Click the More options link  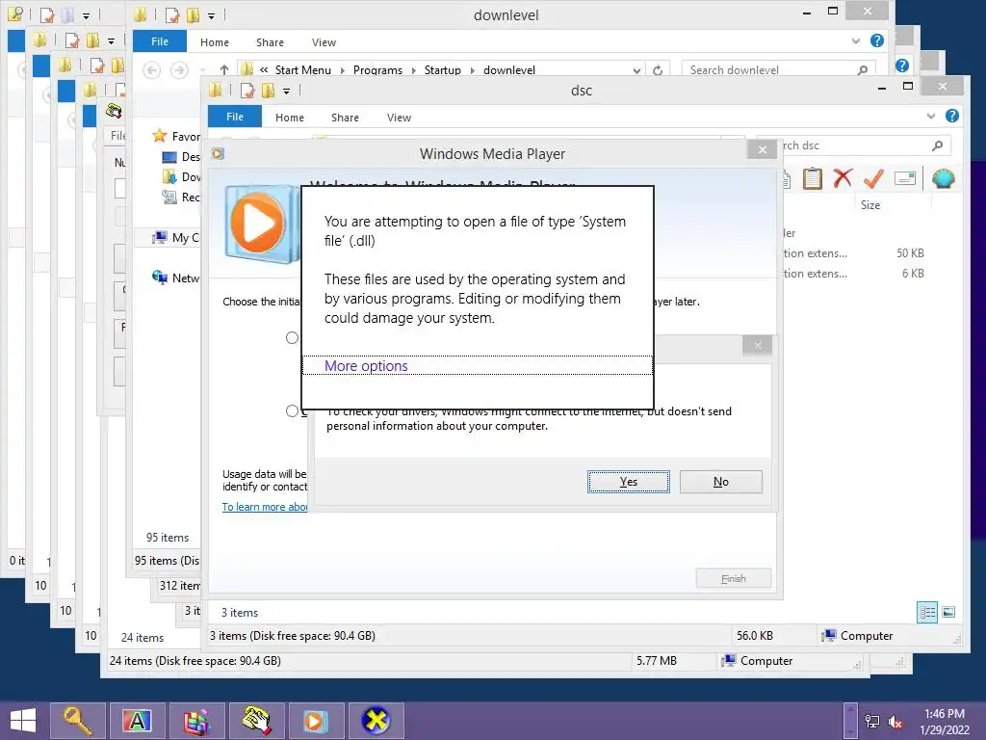click(x=366, y=365)
